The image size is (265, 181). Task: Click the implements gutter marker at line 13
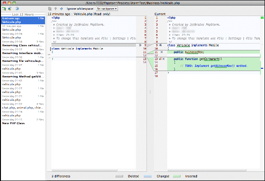click(160, 59)
